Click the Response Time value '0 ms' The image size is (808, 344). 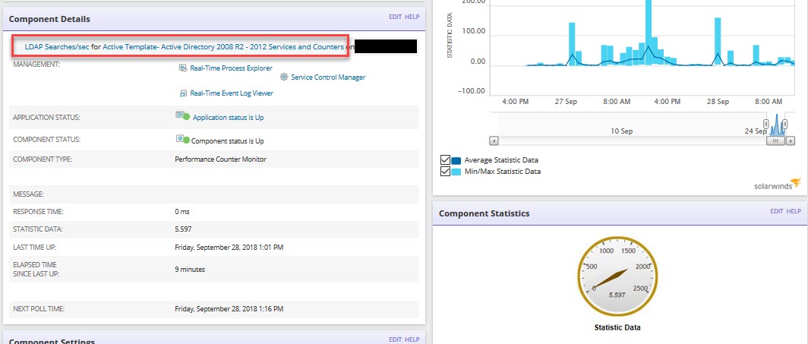[x=182, y=212]
